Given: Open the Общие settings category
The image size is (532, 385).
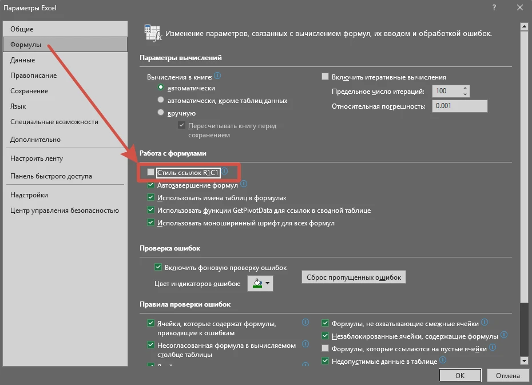Looking at the screenshot, I should pos(65,29).
